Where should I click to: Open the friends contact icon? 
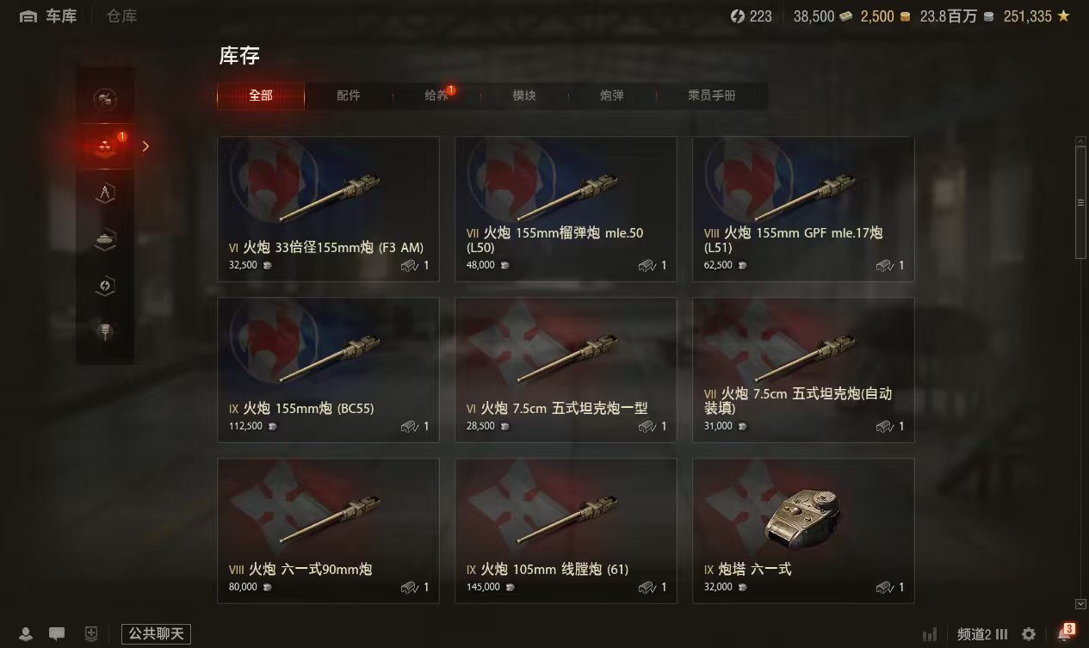(x=26, y=634)
